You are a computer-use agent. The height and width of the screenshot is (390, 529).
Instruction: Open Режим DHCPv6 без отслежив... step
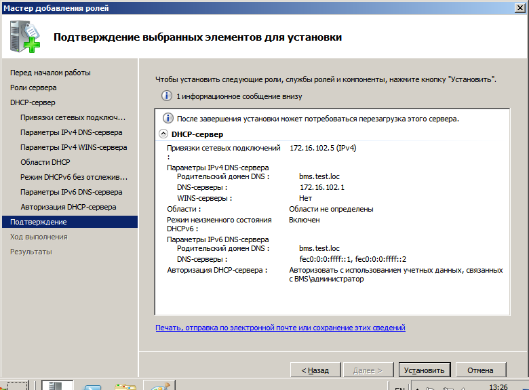tap(74, 177)
